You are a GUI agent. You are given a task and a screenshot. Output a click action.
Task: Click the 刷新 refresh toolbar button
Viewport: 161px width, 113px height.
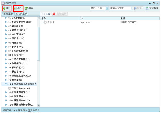click(29, 8)
